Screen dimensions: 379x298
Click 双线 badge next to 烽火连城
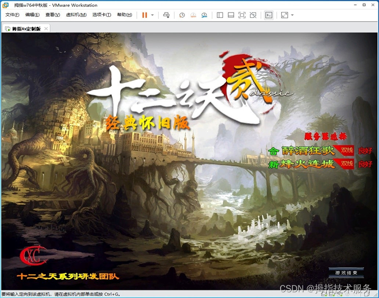(x=346, y=164)
